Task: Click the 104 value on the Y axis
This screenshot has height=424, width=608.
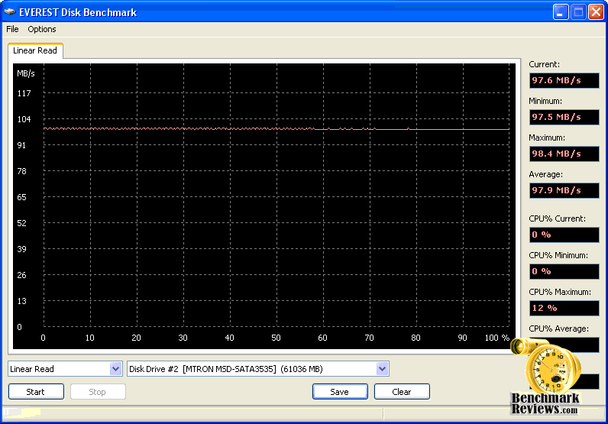Action: (x=24, y=119)
